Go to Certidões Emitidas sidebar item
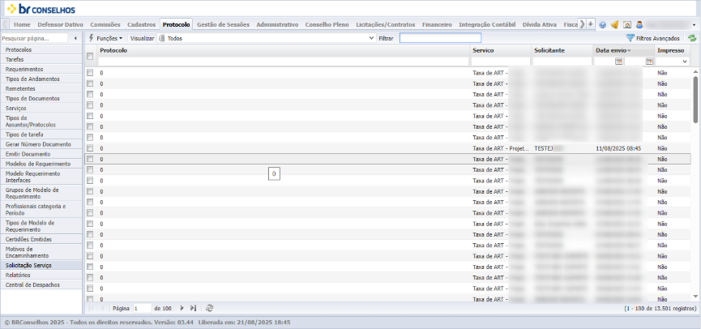 pyautogui.click(x=41, y=239)
